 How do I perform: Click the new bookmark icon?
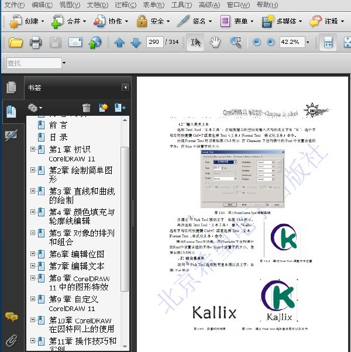coord(104,108)
